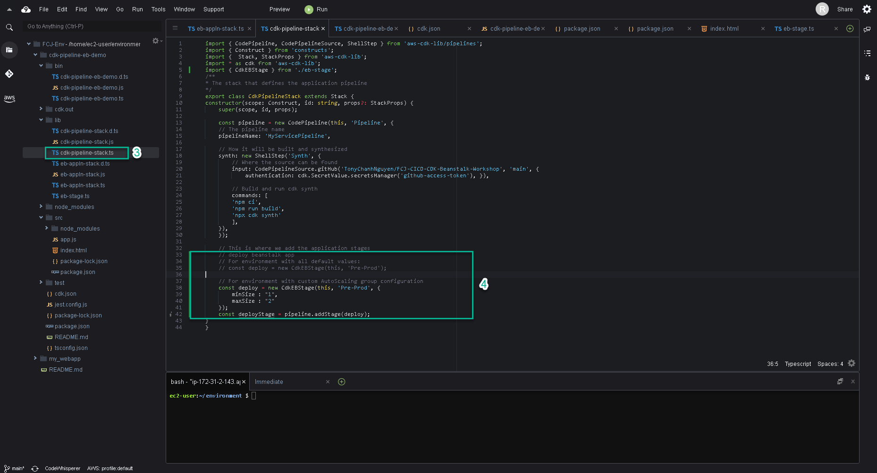877x473 pixels.
Task: Close the Immediate console tab
Action: pyautogui.click(x=328, y=382)
